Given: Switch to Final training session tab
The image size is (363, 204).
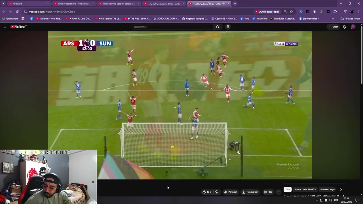Looking at the screenshot, I should point(119,4).
